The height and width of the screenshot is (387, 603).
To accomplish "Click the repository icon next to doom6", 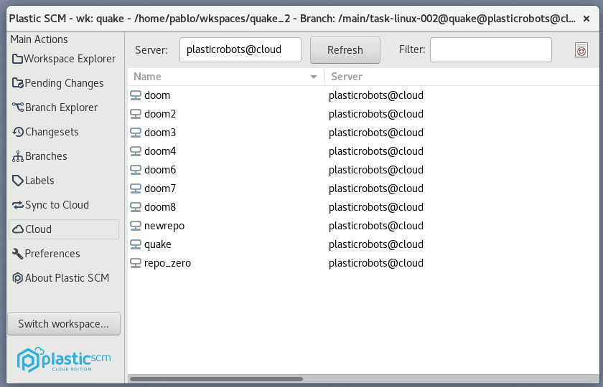I will point(136,170).
